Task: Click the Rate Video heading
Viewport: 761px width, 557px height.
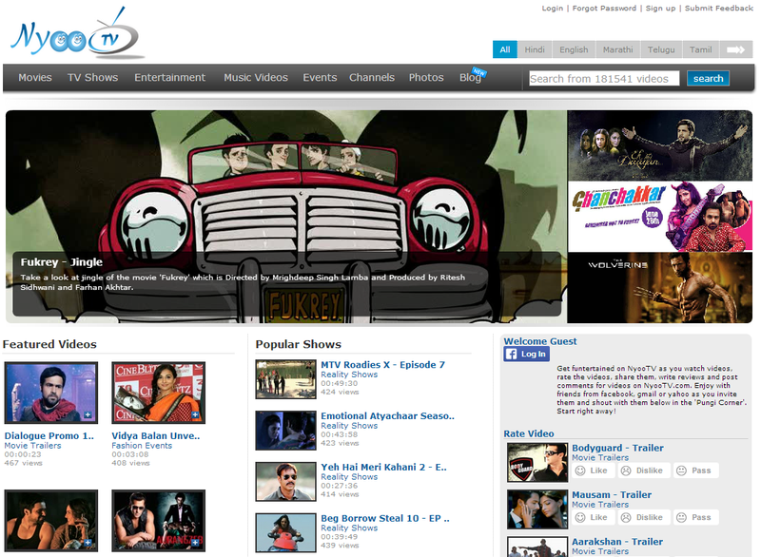Action: [529, 433]
